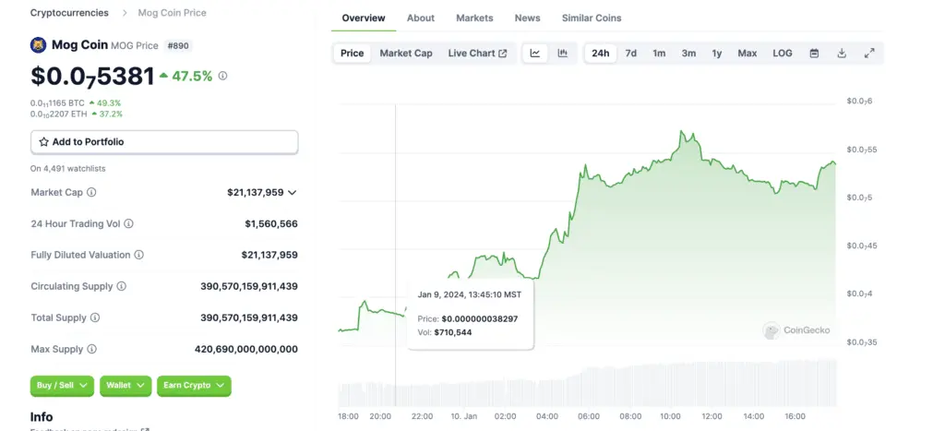Click the 'On 4,491 watchlists' text

pos(68,169)
